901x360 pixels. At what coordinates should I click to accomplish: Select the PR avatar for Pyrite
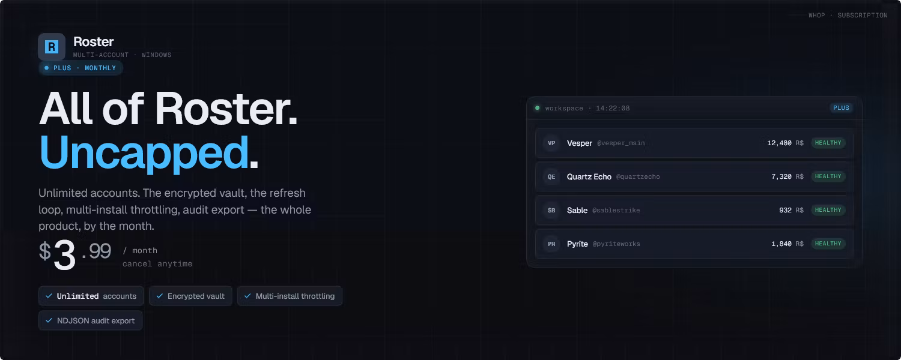[x=551, y=244]
